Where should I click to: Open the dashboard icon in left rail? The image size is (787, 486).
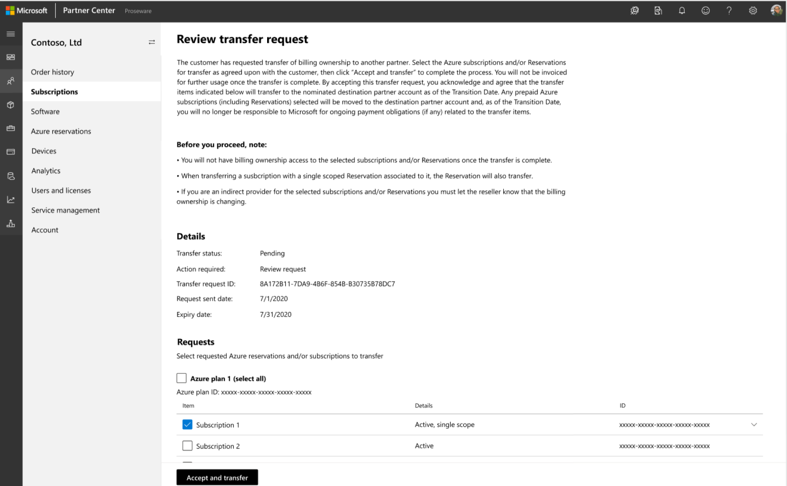[x=11, y=57]
